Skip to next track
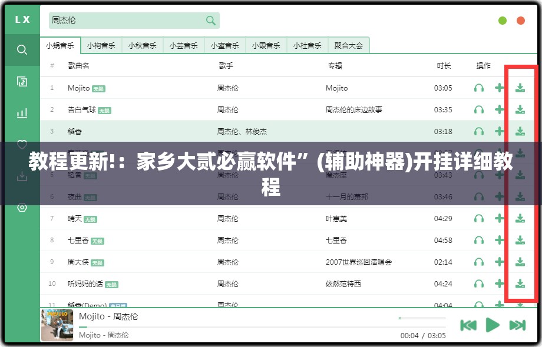Screen dimensions: 542x347 click(517, 325)
